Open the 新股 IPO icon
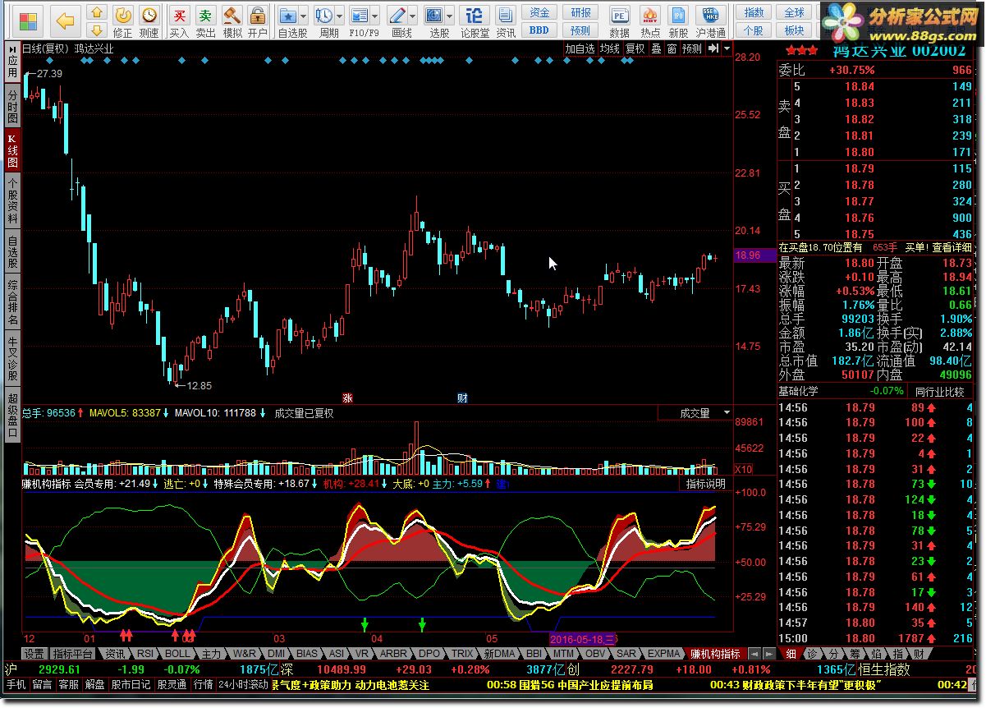Viewport: 986px width, 708px height. point(678,21)
